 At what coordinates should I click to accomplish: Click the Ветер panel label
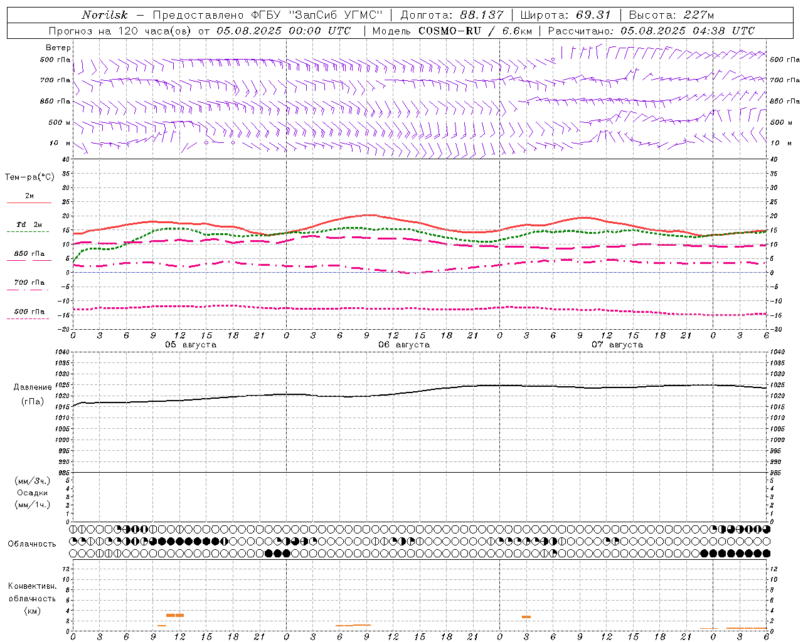click(x=58, y=48)
